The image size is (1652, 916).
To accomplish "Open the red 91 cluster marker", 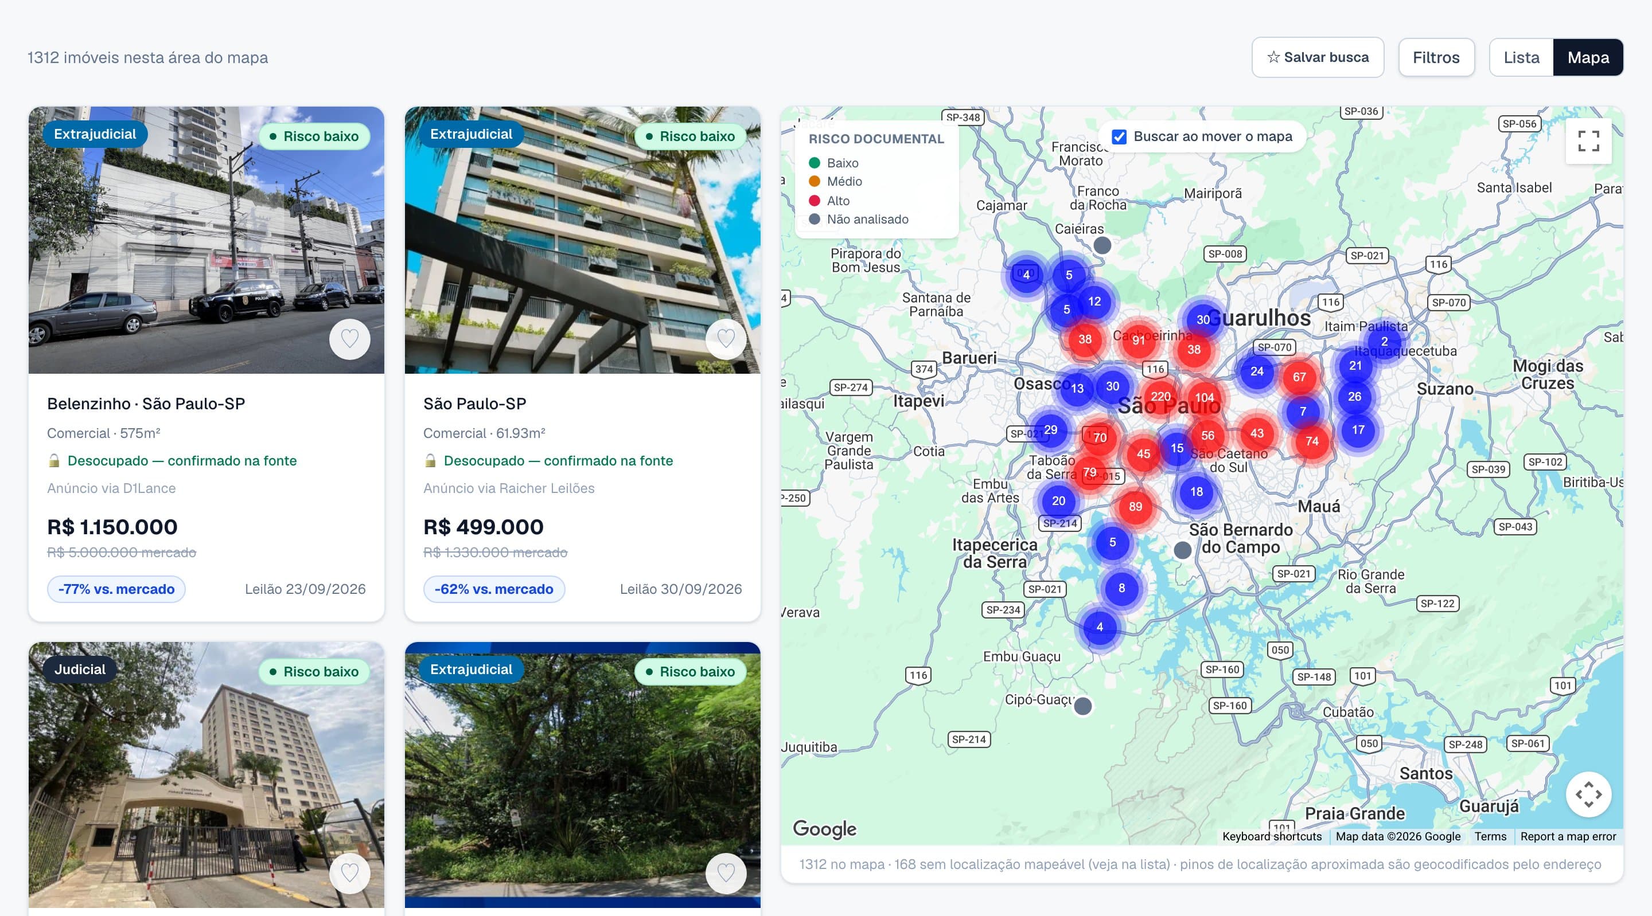I will [x=1138, y=340].
